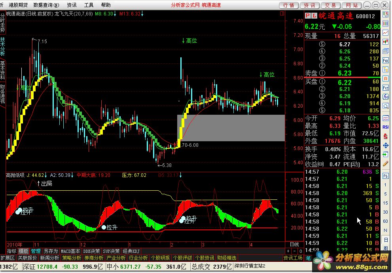392x273 pixels.
Task: Click the 管理 tab
Action: [36, 251]
